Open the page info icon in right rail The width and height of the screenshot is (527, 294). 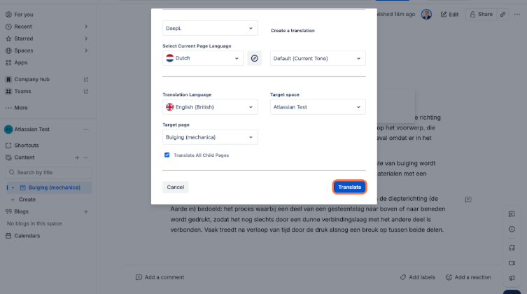coord(512,229)
